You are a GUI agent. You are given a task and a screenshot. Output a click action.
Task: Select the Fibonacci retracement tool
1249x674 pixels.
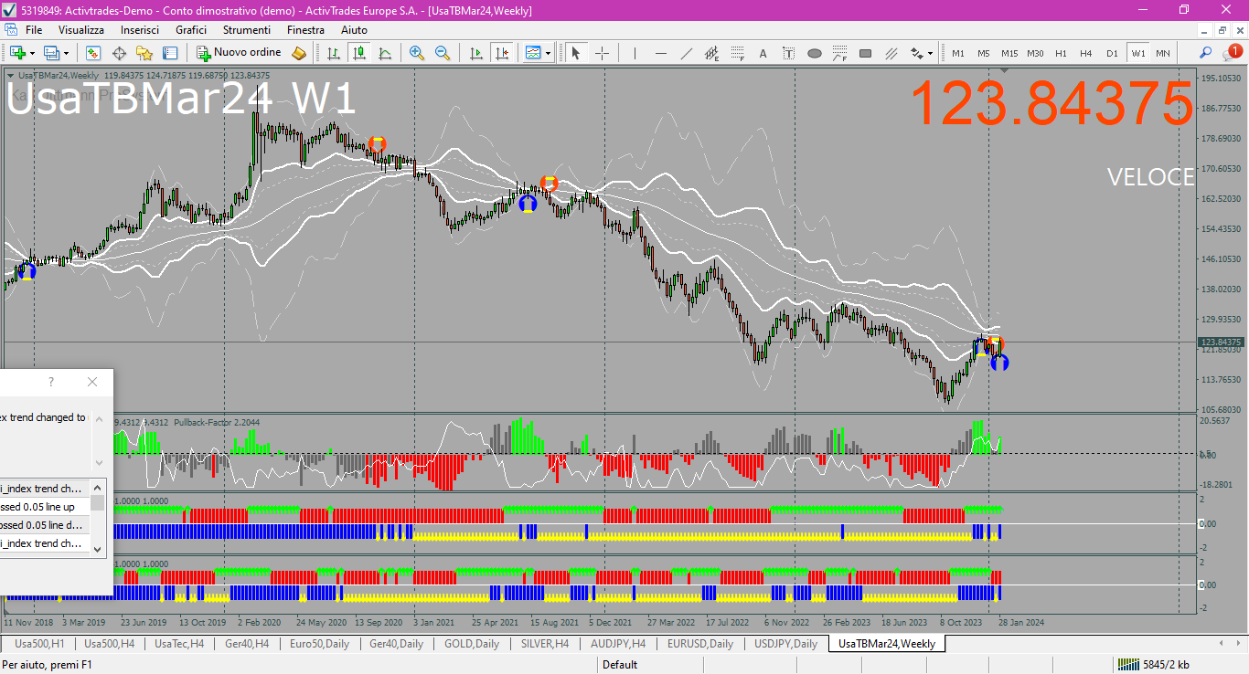737,53
